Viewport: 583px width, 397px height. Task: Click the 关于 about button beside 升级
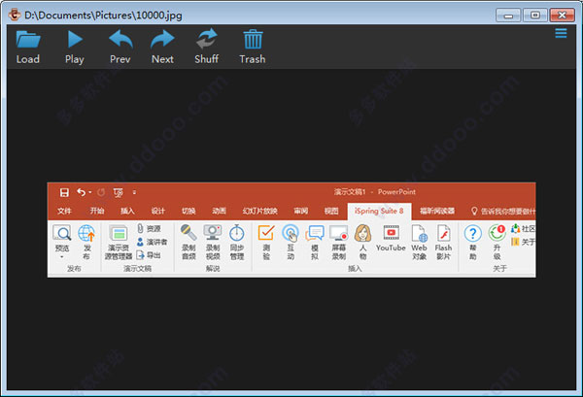coord(524,242)
